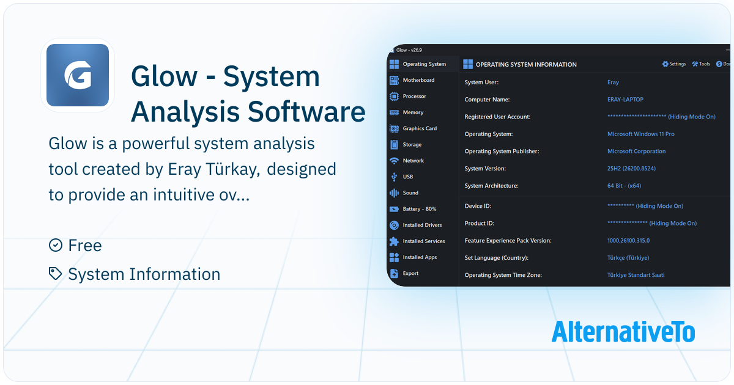Screen dimensions: 734x385
Task: Click the Türkçe (Türkiye) language value
Action: coord(628,258)
